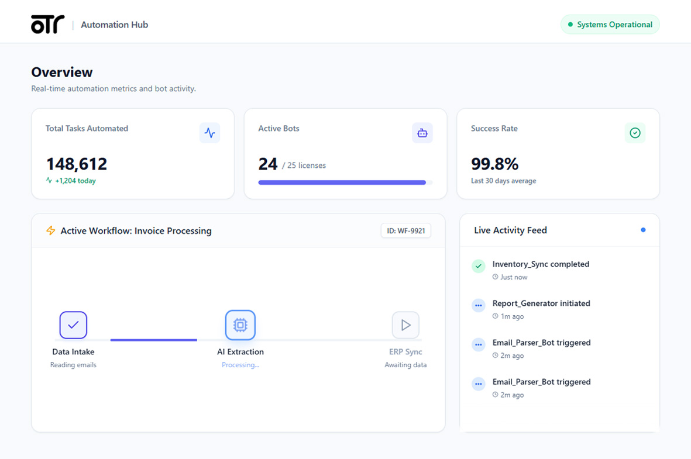Click the Data Intake step label
Image resolution: width=691 pixels, height=459 pixels.
(73, 352)
